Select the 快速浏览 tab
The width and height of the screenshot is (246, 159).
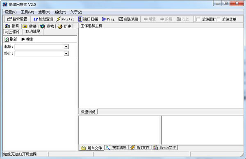(x=88, y=111)
